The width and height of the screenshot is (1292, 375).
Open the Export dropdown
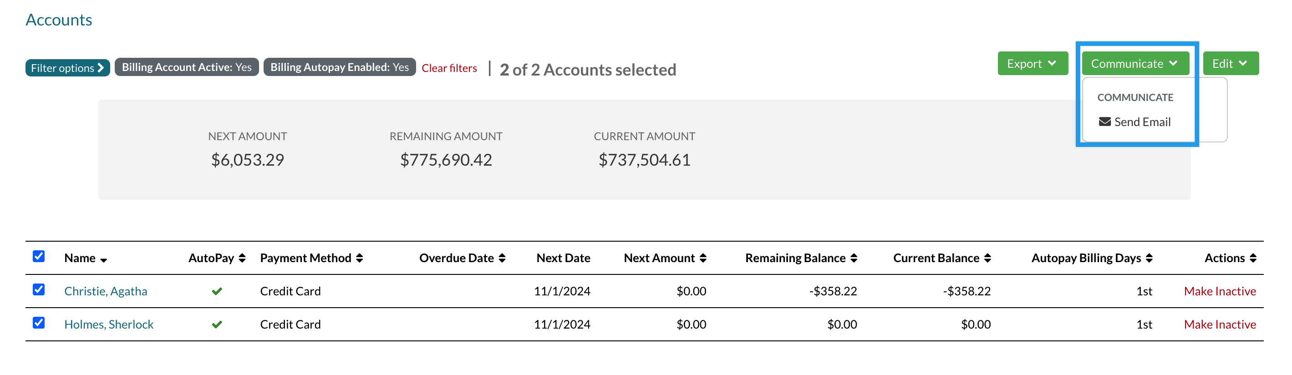(x=1032, y=64)
